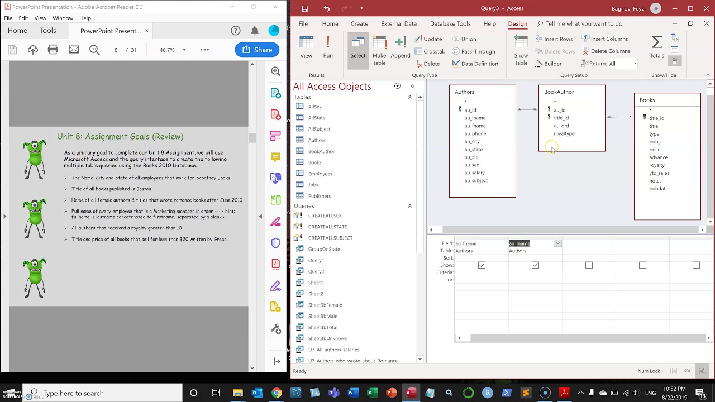Screen dimensions: 715x402
Task: Toggle Totals row in query design
Action: point(657,47)
